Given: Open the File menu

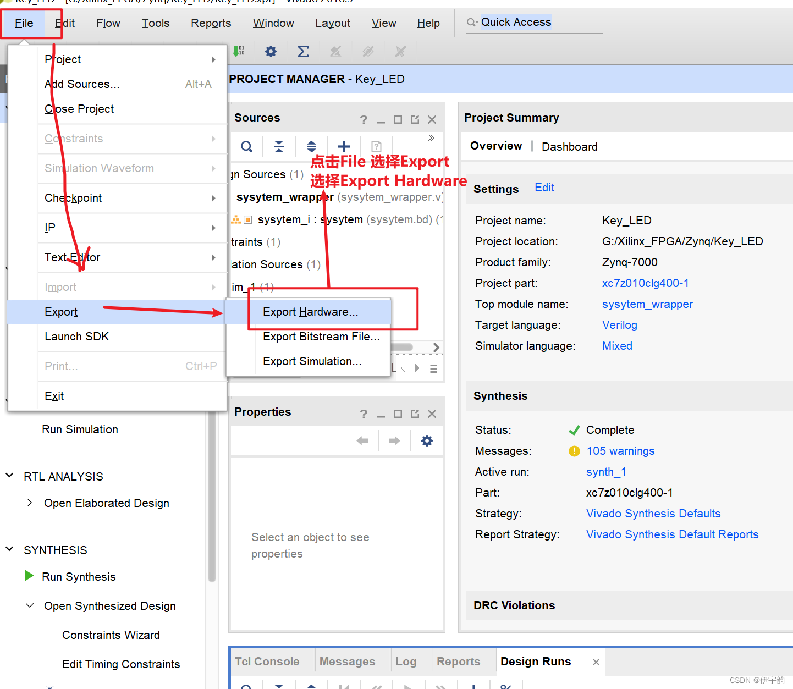Looking at the screenshot, I should point(24,23).
